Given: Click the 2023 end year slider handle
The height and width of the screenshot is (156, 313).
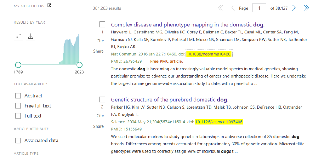Looking at the screenshot, I should point(79,65).
